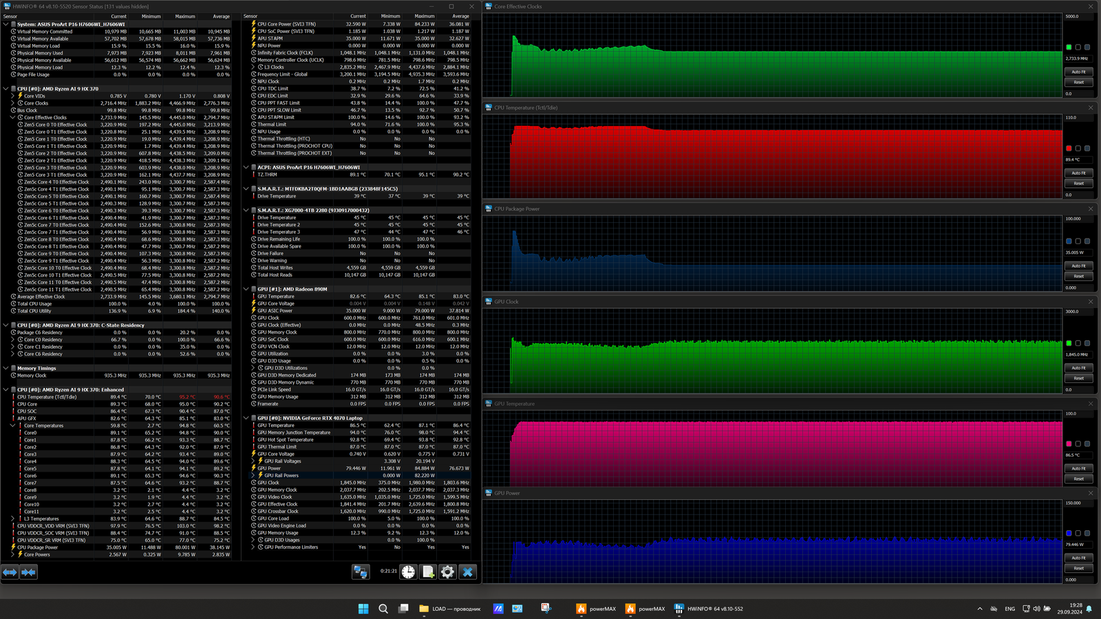Open the Windows Start menu
1101x619 pixels.
coord(363,609)
